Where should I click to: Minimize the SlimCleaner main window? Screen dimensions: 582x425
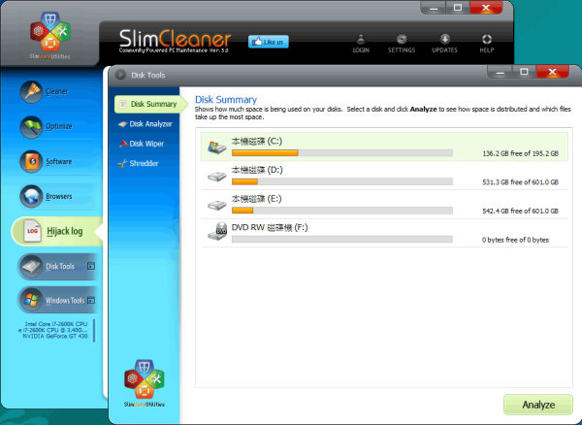coord(434,8)
